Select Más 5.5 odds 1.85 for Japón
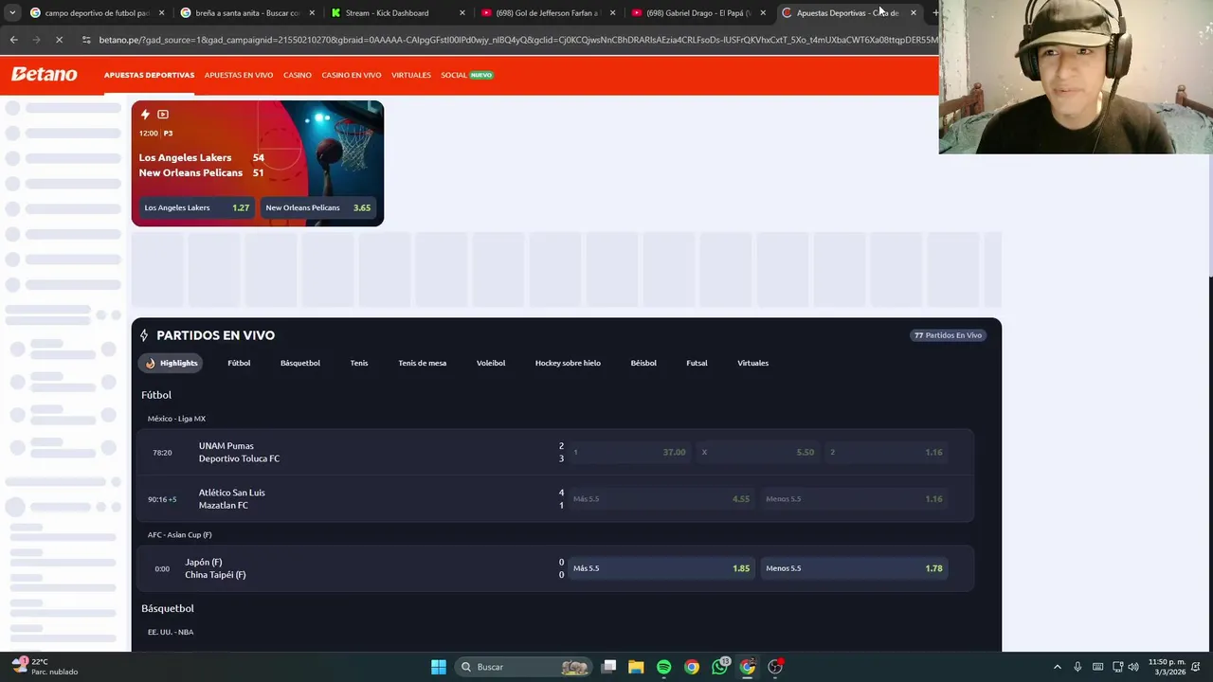 tap(661, 568)
